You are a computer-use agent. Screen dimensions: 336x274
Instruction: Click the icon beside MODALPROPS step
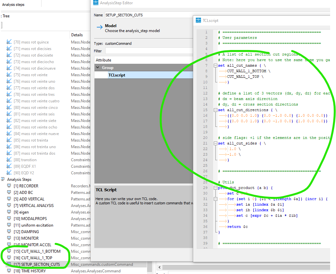coord(9,218)
